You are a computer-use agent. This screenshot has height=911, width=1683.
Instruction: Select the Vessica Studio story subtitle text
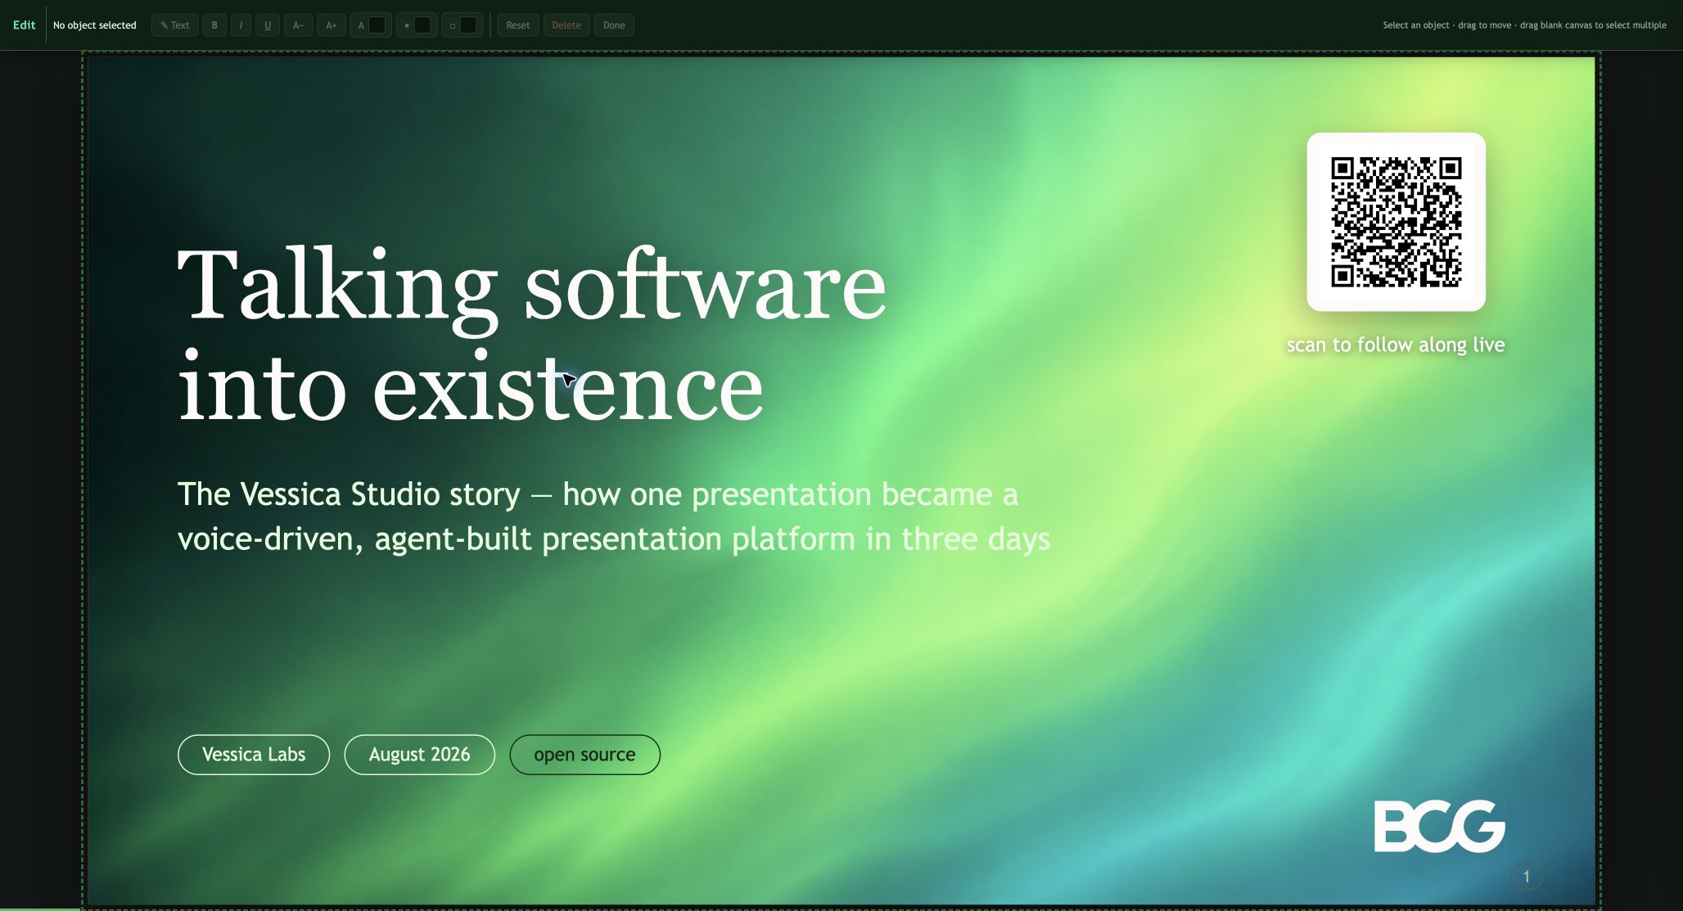pyautogui.click(x=614, y=516)
